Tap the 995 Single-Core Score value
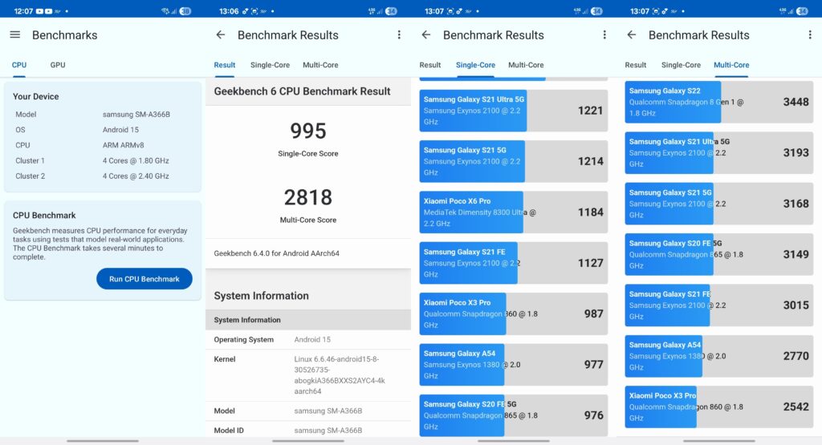The width and height of the screenshot is (822, 445). pyautogui.click(x=308, y=131)
